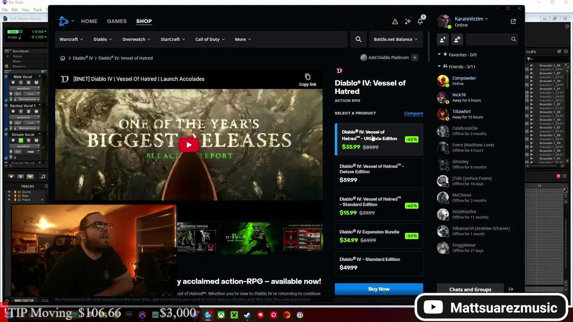Click the shop search magnifier icon

pos(359,39)
